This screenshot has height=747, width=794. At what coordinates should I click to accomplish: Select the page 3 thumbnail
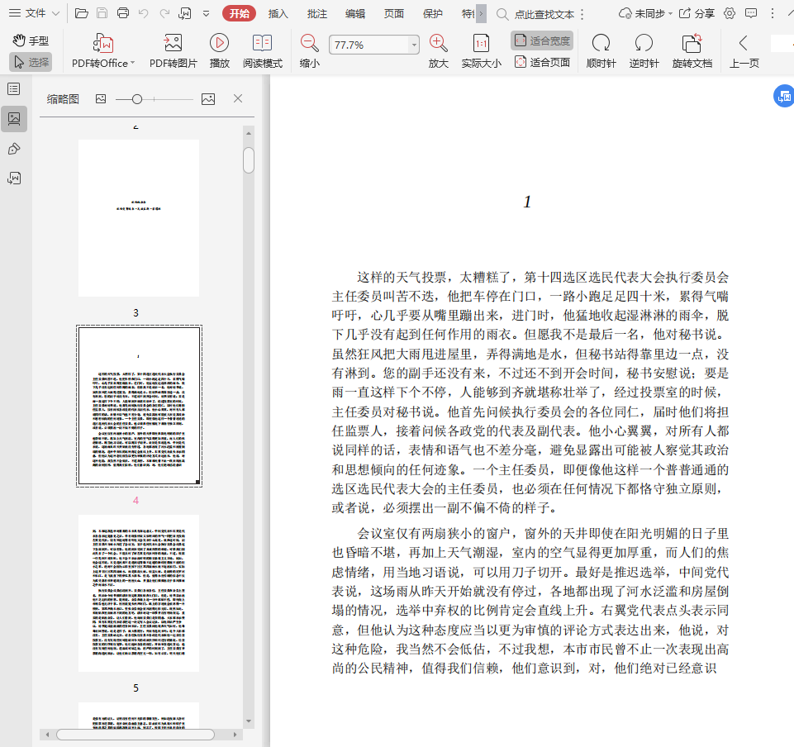coord(139,218)
